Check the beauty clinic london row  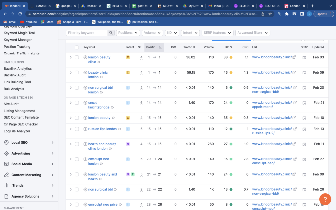[77, 73]
